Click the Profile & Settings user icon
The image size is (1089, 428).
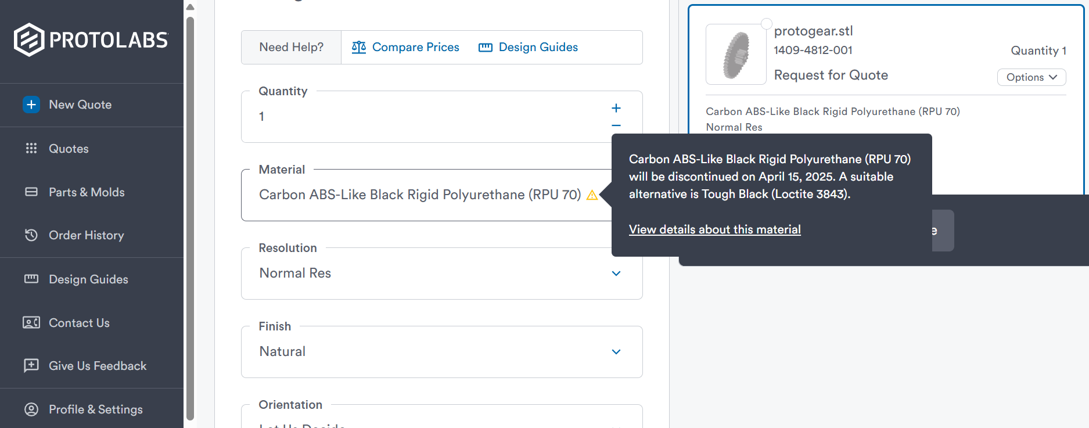coord(31,409)
